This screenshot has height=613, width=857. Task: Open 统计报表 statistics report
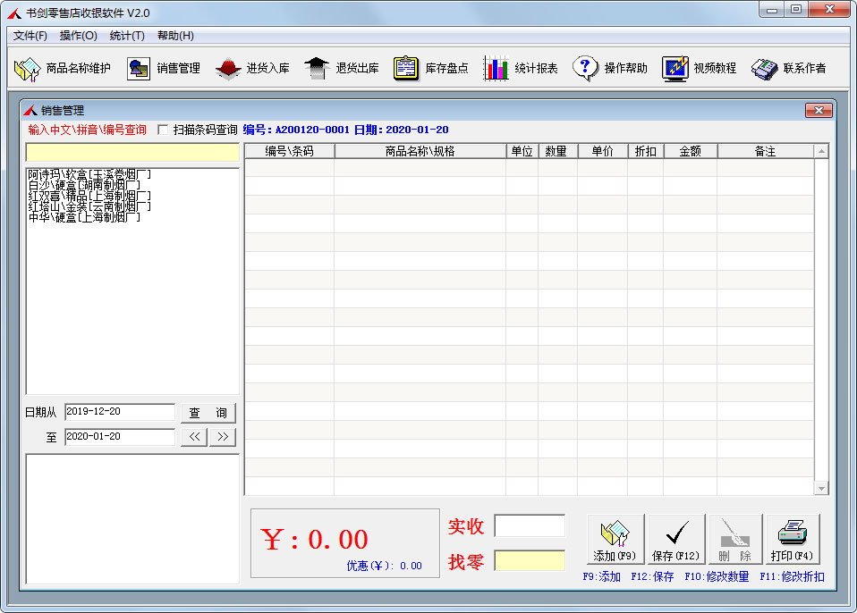[521, 68]
